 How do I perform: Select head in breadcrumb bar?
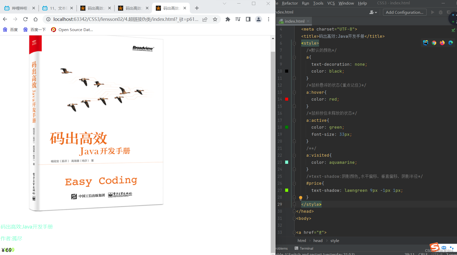318,241
